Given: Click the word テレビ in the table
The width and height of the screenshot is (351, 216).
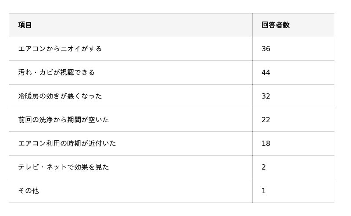Looking at the screenshot, I should point(29,167).
